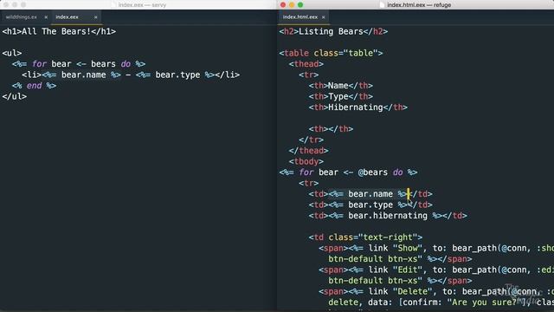Image resolution: width=554 pixels, height=312 pixels.
Task: Click the closing </ul> line
Action: [x=15, y=96]
